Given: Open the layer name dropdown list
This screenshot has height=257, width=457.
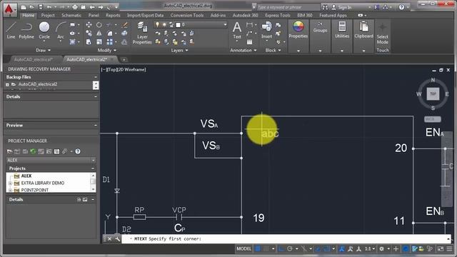Looking at the screenshot, I should click(225, 25).
